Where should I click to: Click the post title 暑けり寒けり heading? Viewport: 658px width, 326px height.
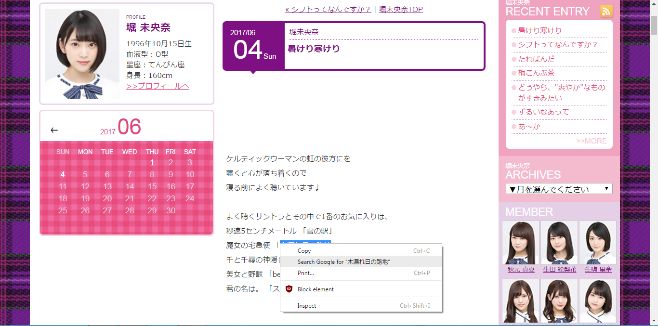point(314,49)
